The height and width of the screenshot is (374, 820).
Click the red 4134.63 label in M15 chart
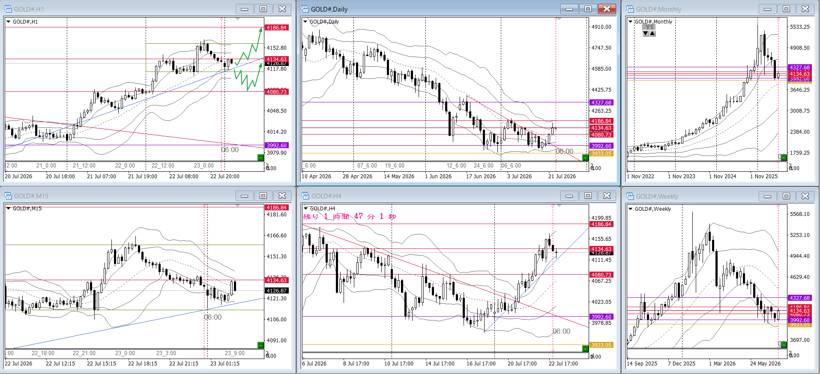tap(277, 280)
